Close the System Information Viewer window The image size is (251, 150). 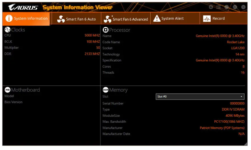pyautogui.click(x=243, y=7)
